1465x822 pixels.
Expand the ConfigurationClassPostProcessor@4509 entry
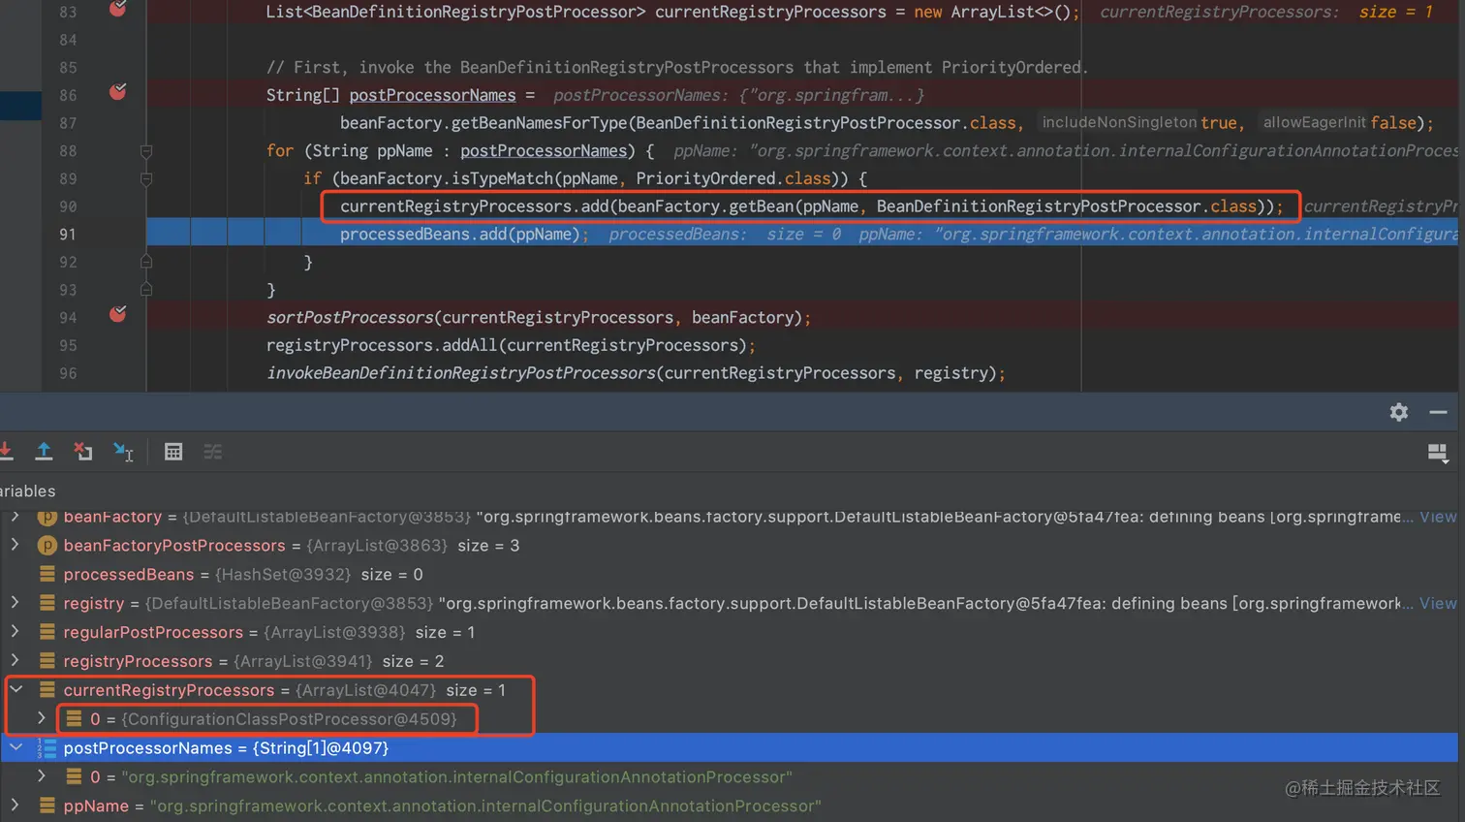point(42,718)
